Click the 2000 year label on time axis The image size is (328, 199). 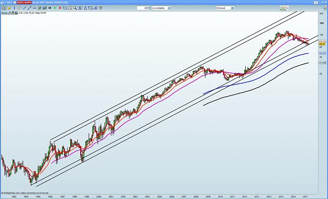(x=98, y=196)
